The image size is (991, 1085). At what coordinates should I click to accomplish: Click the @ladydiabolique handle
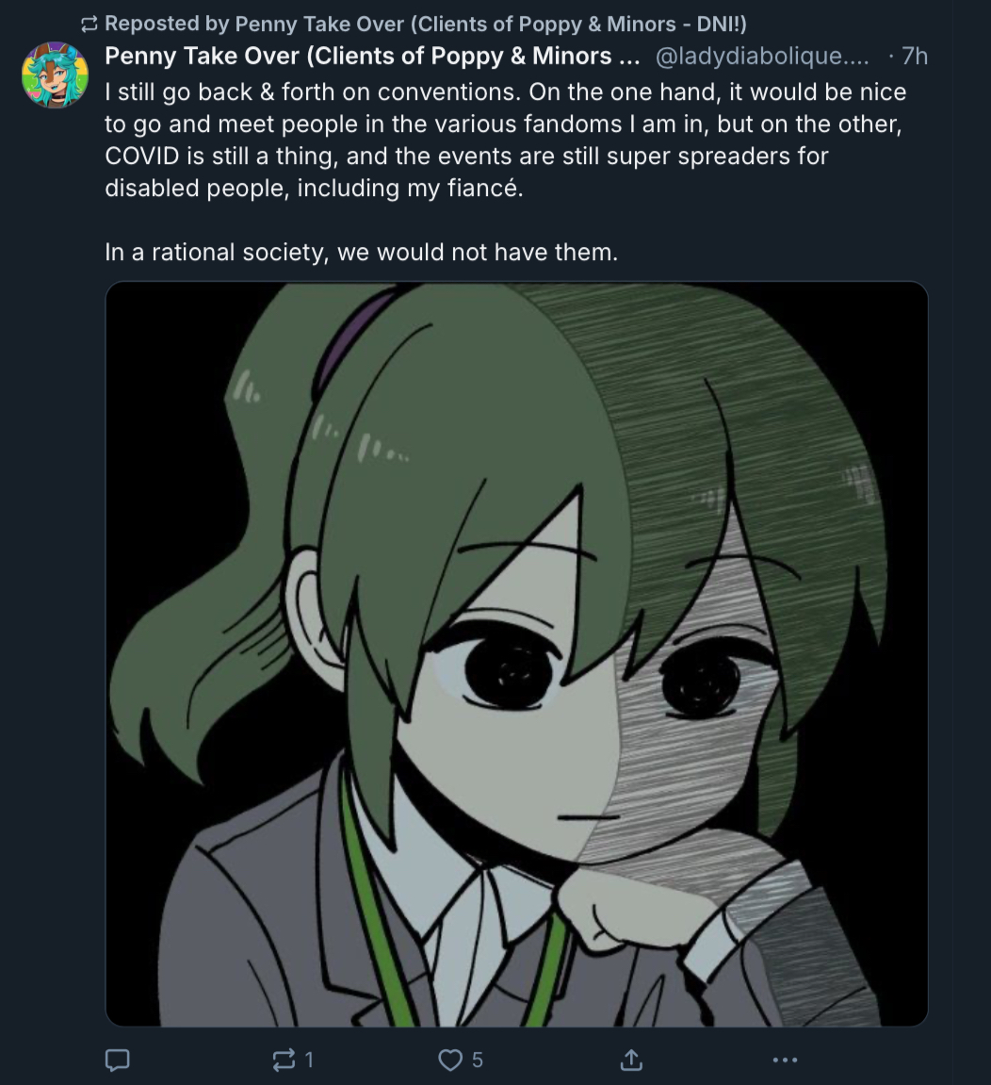[761, 56]
